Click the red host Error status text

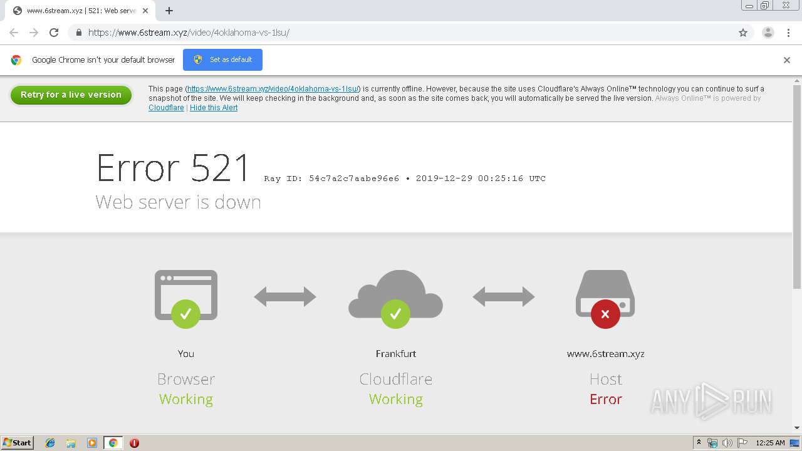point(606,399)
